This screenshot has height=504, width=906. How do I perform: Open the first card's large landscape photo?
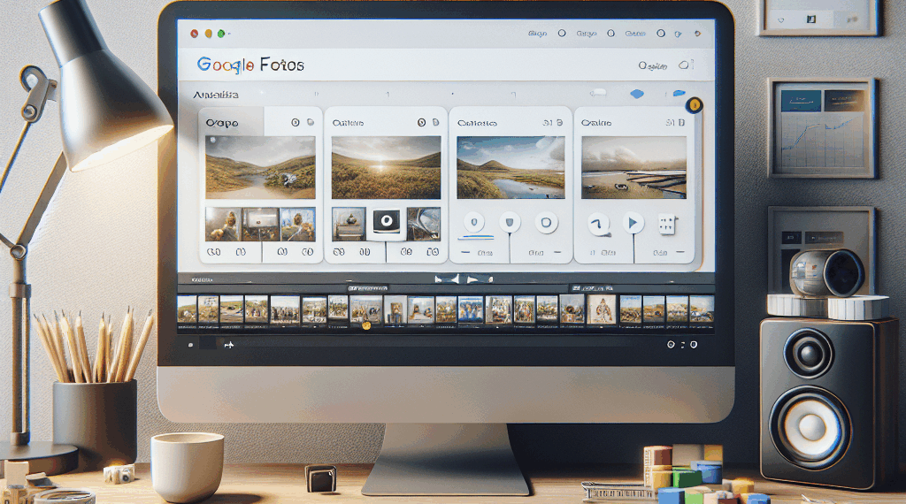click(261, 167)
